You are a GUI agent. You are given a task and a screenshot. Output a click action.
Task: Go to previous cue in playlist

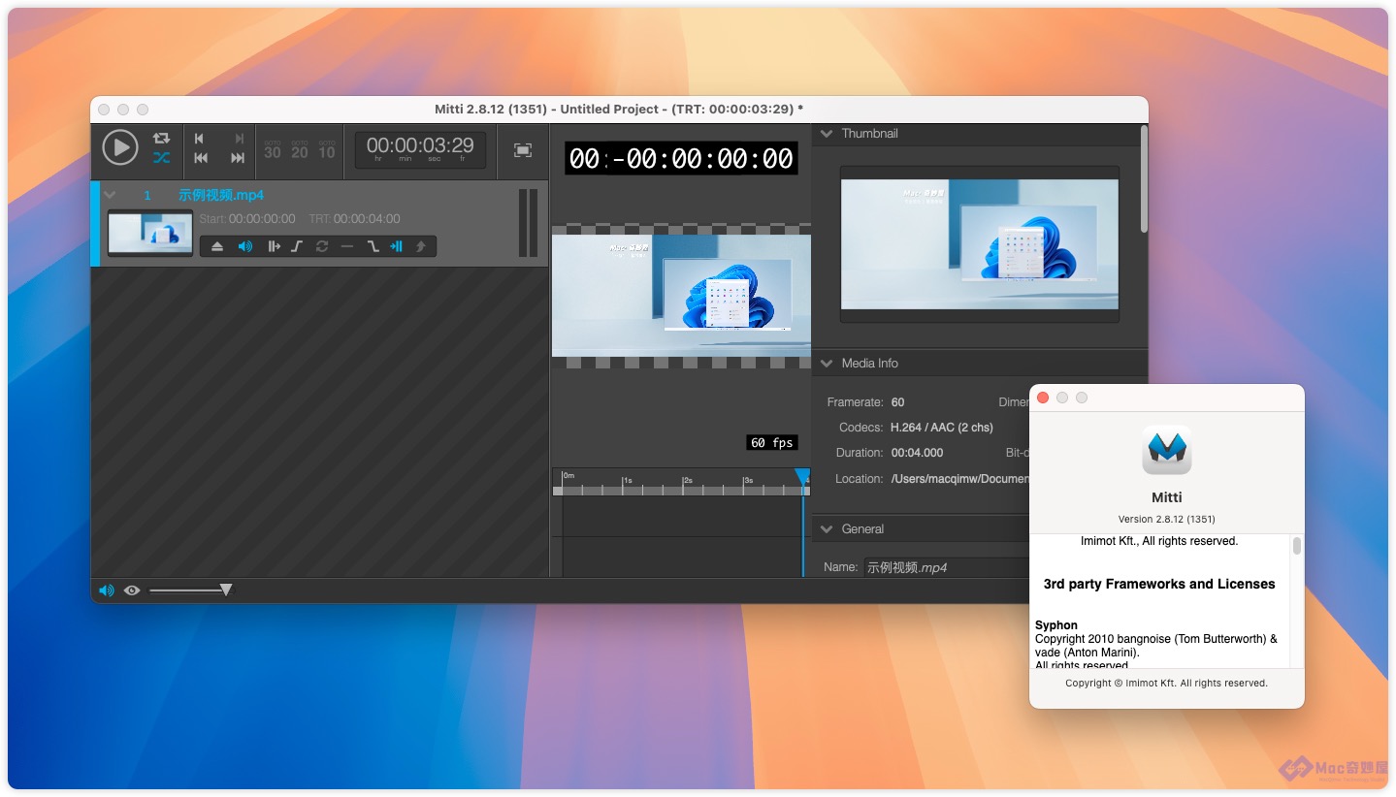coord(201,158)
